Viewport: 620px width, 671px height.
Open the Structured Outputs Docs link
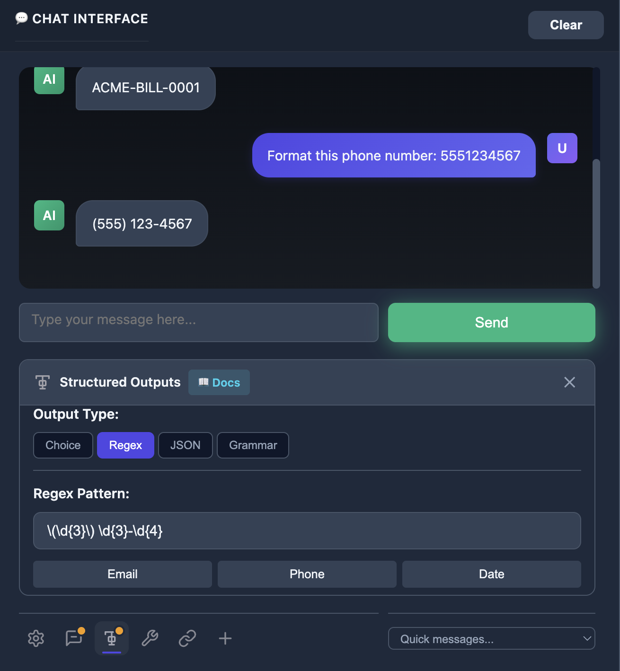(219, 382)
